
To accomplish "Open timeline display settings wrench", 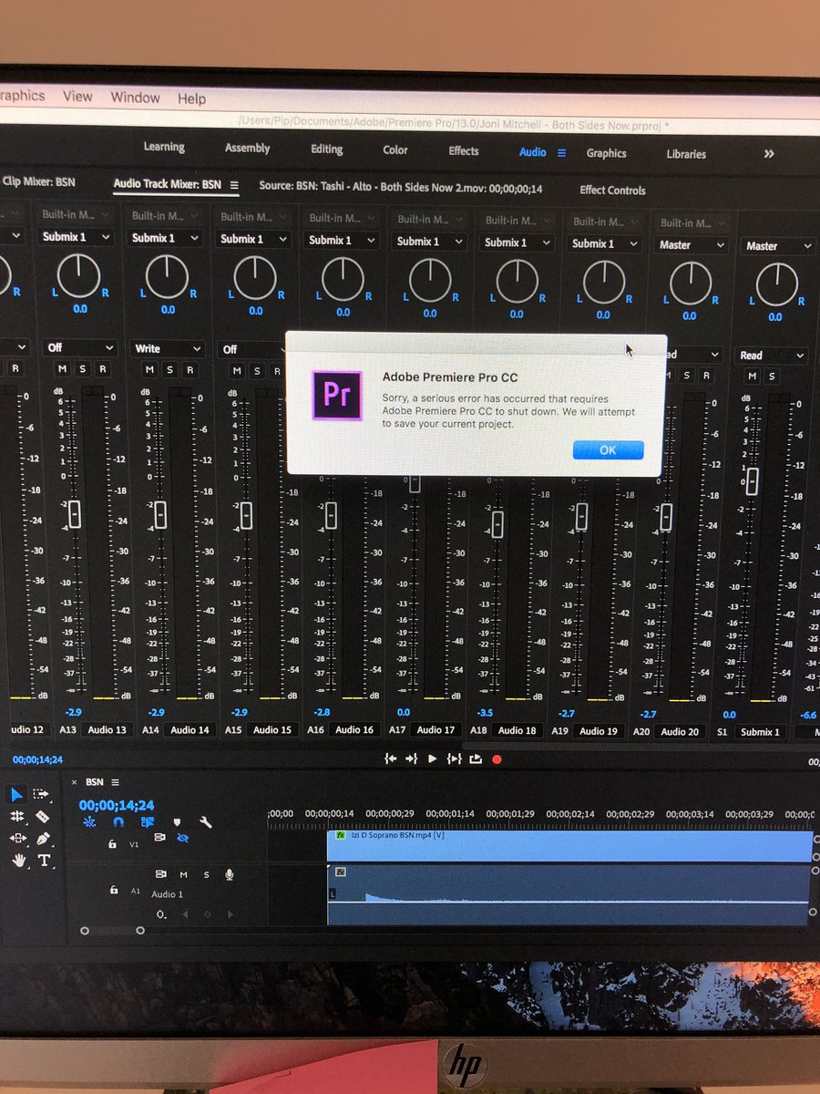I will click(x=206, y=821).
